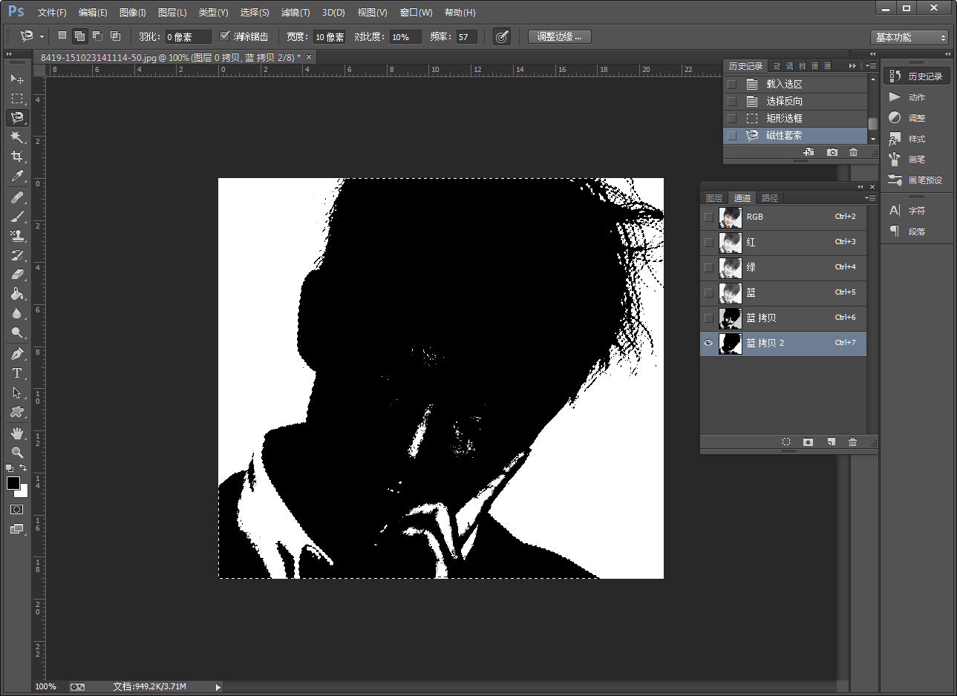Open the 滤镜(T) menu
This screenshot has width=957, height=696.
295,13
